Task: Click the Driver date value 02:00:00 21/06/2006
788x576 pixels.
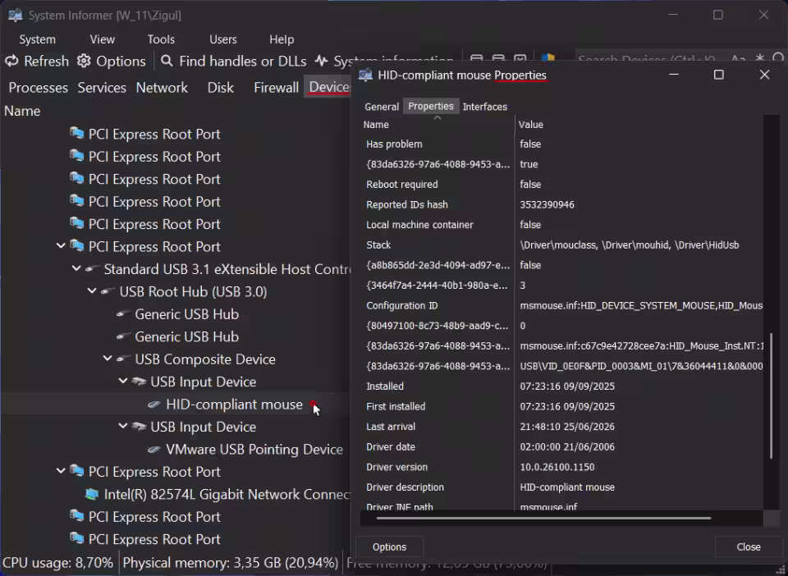Action: coord(567,446)
